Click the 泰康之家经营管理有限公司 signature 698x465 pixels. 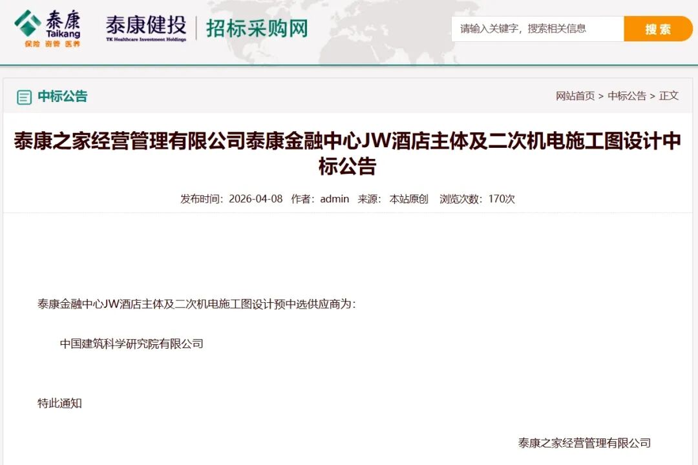pyautogui.click(x=584, y=442)
